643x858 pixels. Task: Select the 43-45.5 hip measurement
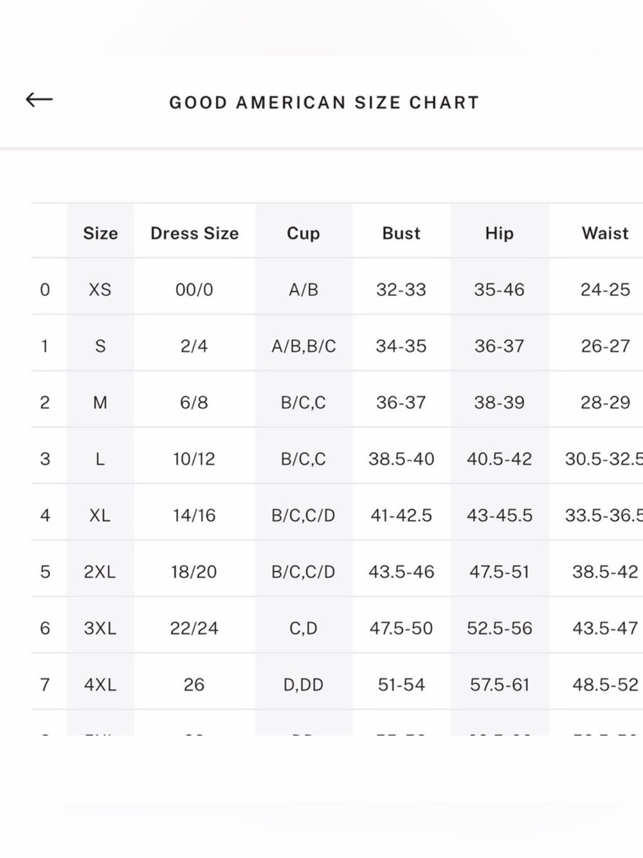pyautogui.click(x=500, y=516)
